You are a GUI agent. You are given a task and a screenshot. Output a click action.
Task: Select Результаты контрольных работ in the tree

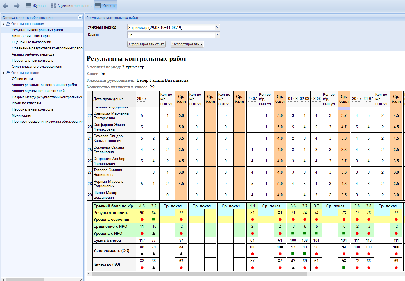pos(37,30)
